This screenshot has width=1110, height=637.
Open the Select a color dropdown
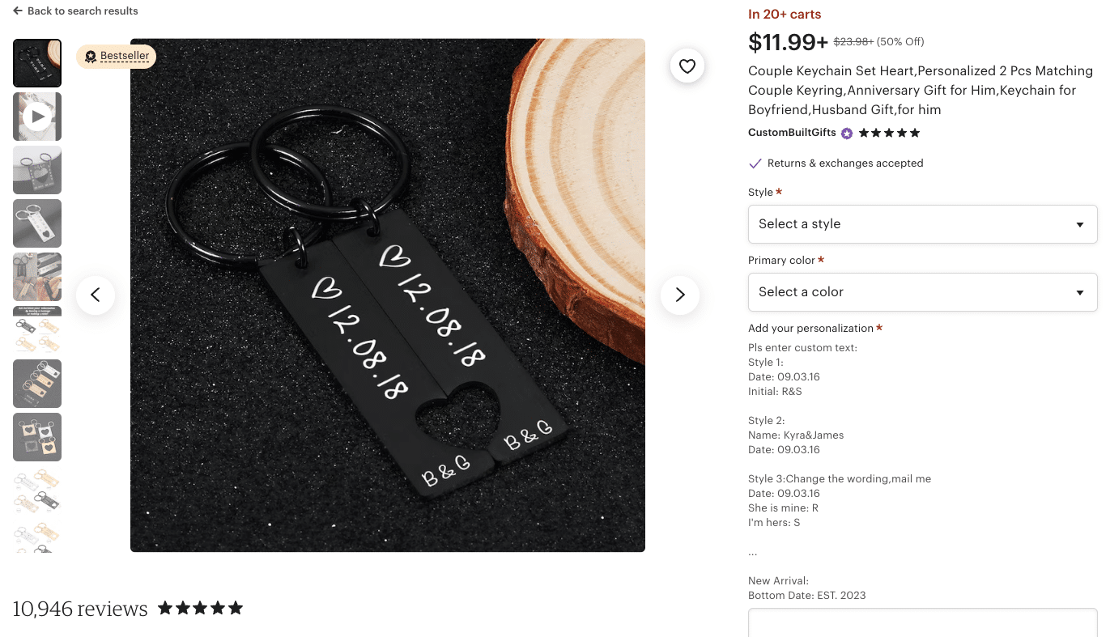pos(922,292)
